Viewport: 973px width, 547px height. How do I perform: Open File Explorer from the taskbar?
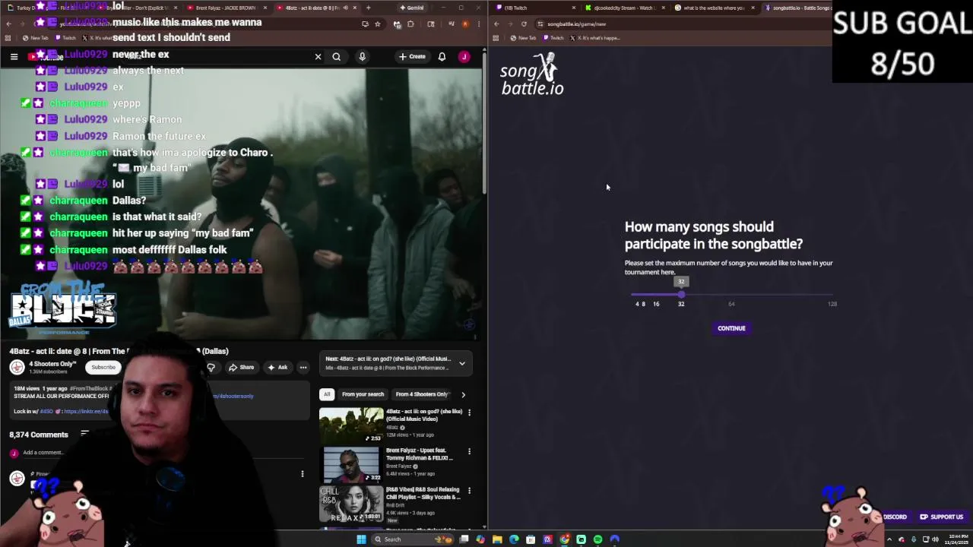point(497,539)
